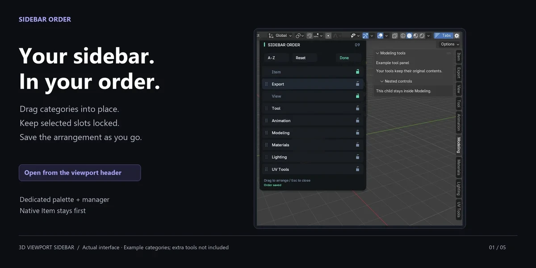This screenshot has width=536, height=268.
Task: Select the View category label
Action: [276, 96]
